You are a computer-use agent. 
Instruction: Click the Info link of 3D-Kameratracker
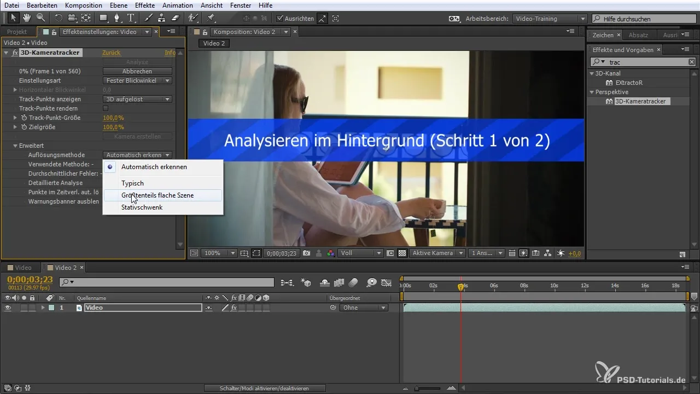170,53
